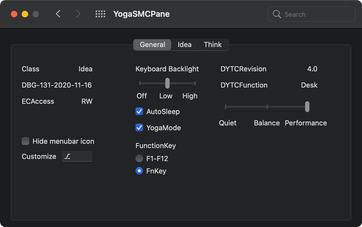Enable Hide menubar icon checkbox

25,141
